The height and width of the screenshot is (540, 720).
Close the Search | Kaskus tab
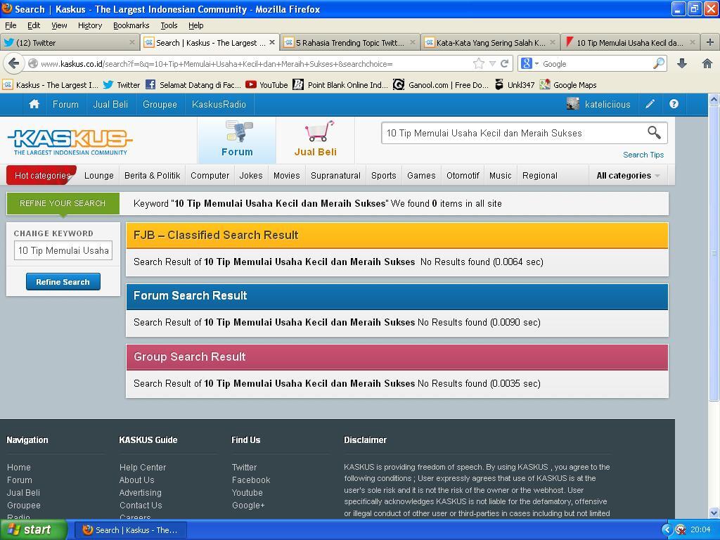click(x=272, y=42)
